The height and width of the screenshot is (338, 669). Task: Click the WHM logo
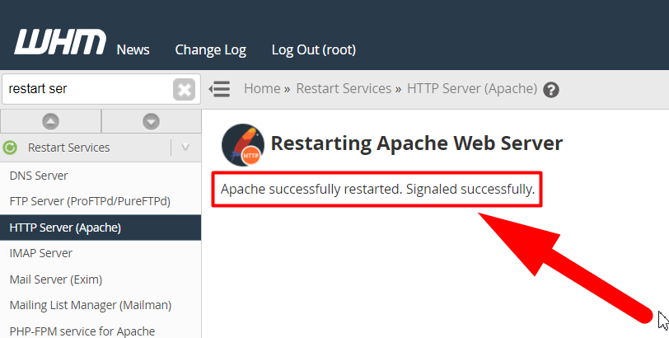[x=60, y=42]
